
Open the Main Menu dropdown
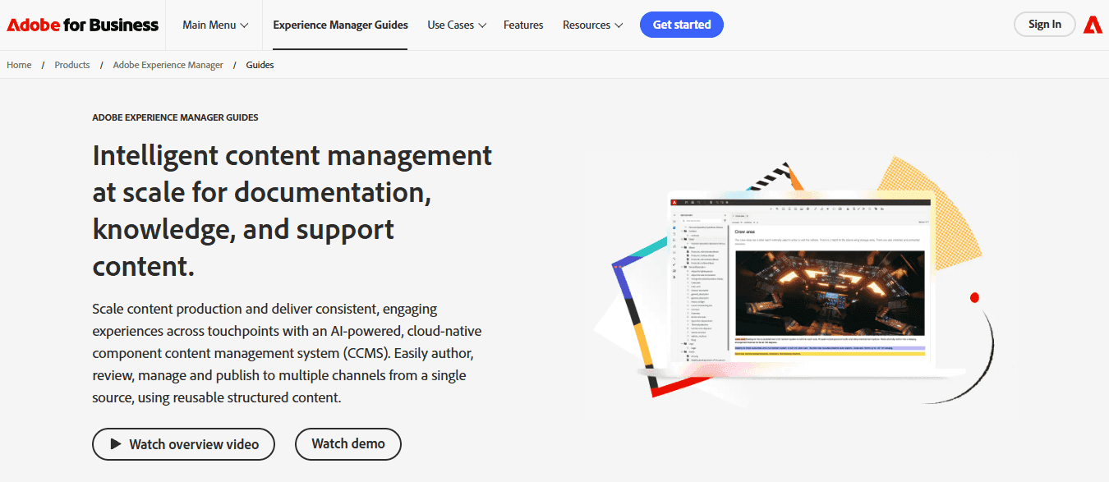point(214,25)
